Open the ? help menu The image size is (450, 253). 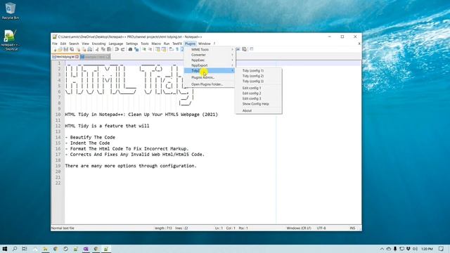tap(214, 44)
